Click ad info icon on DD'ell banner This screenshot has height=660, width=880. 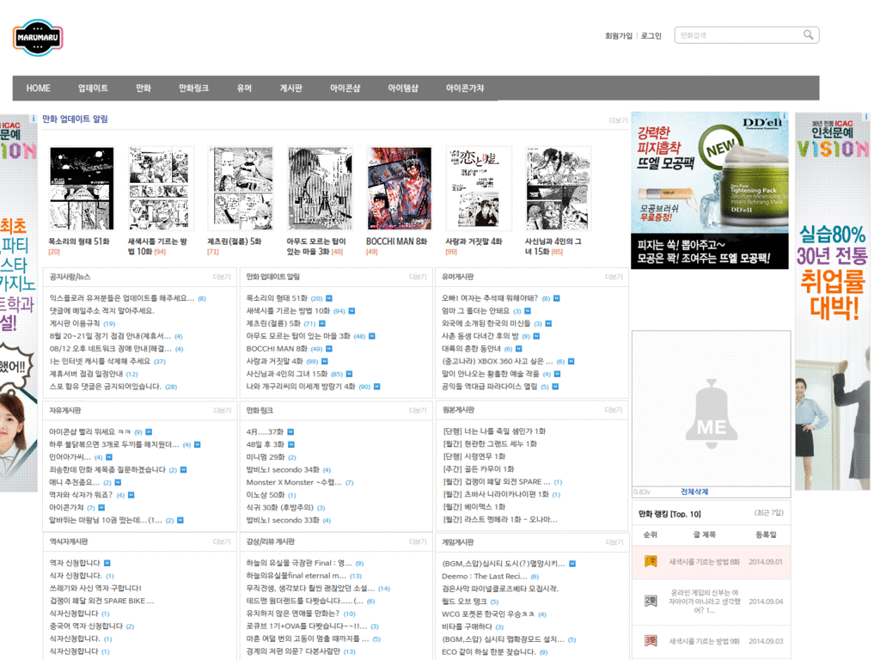click(785, 116)
